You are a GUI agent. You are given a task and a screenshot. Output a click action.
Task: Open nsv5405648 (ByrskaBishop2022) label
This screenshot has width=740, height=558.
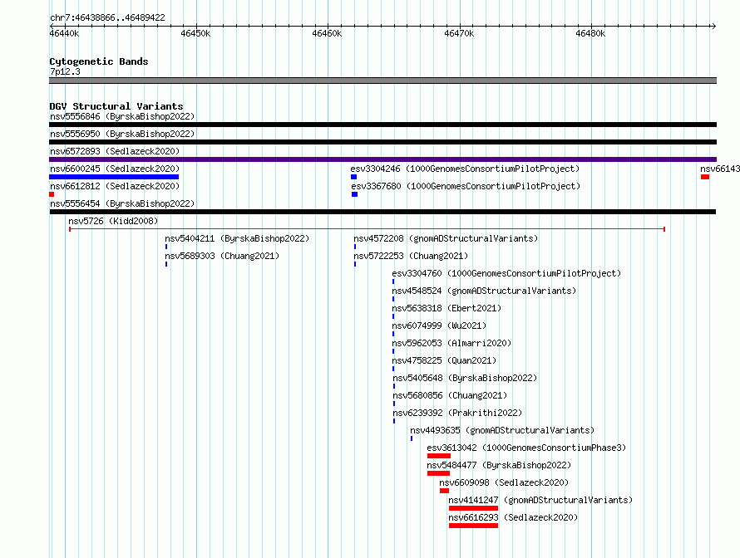point(465,378)
